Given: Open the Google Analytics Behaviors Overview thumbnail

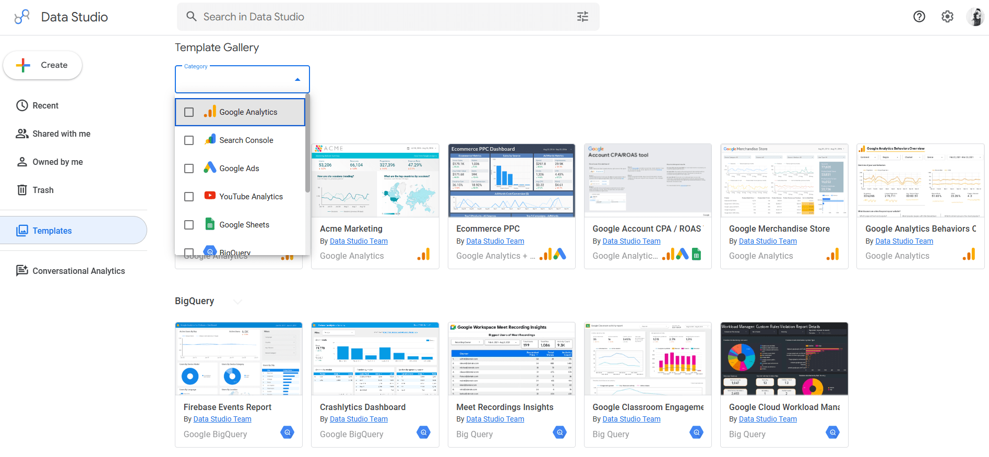Looking at the screenshot, I should [921, 181].
